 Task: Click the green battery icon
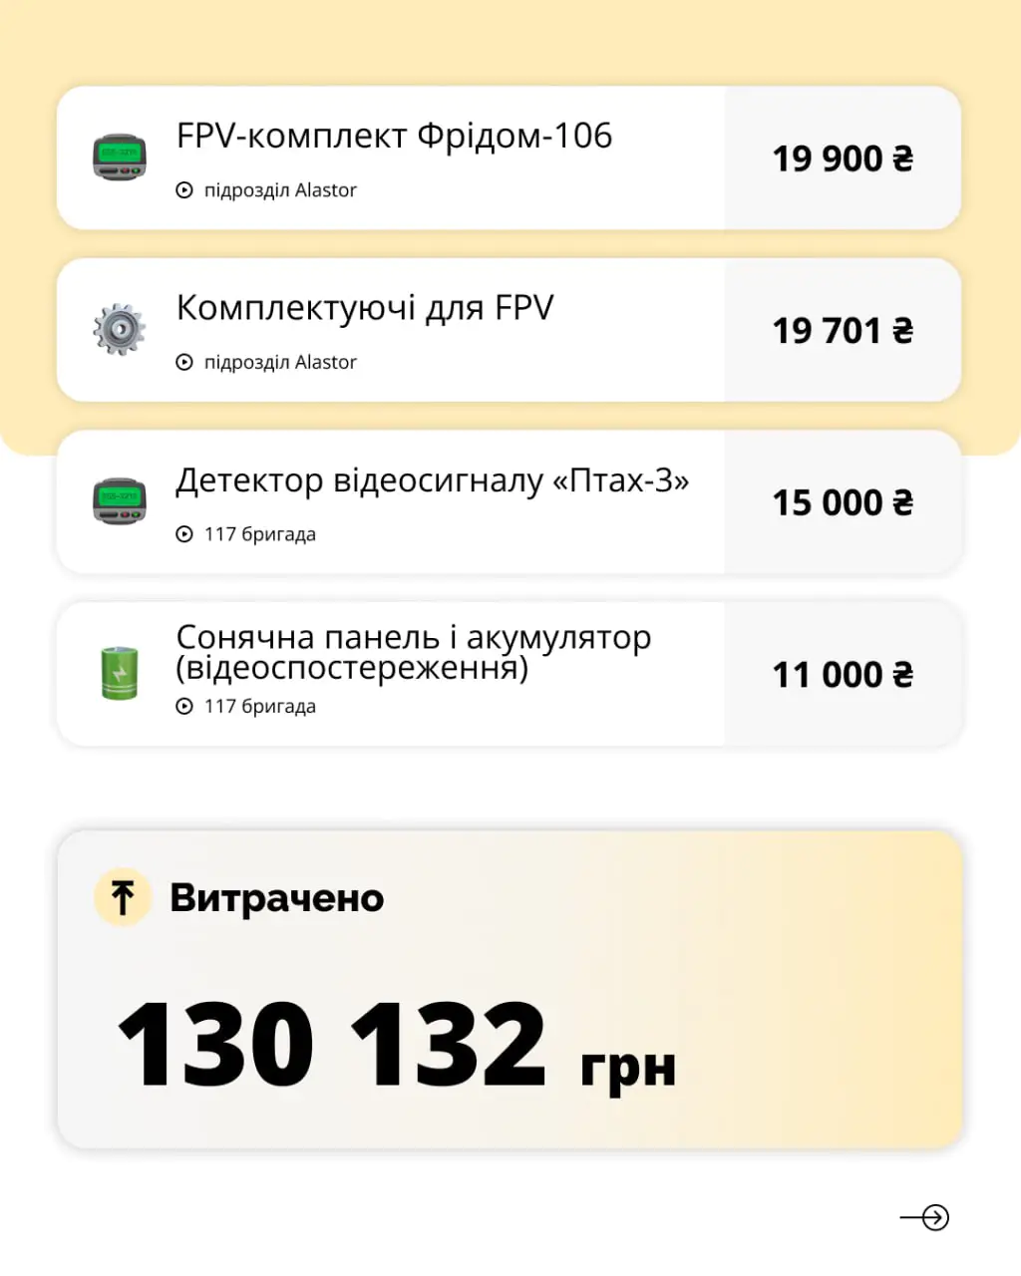point(120,673)
